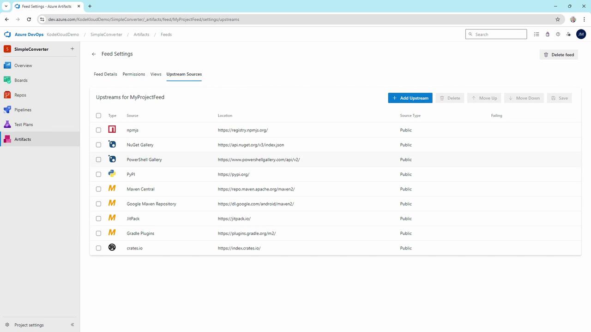This screenshot has height=332, width=591.
Task: Select the Feed Settings browser tab
Action: point(47,6)
